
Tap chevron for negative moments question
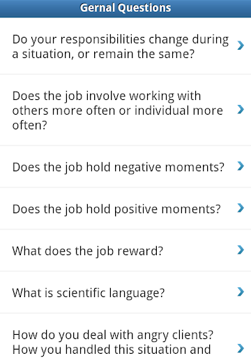(241, 166)
